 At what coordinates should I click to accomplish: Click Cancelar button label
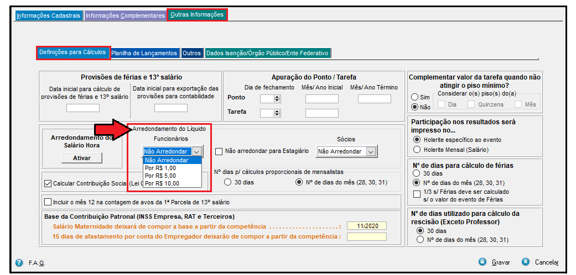click(547, 262)
